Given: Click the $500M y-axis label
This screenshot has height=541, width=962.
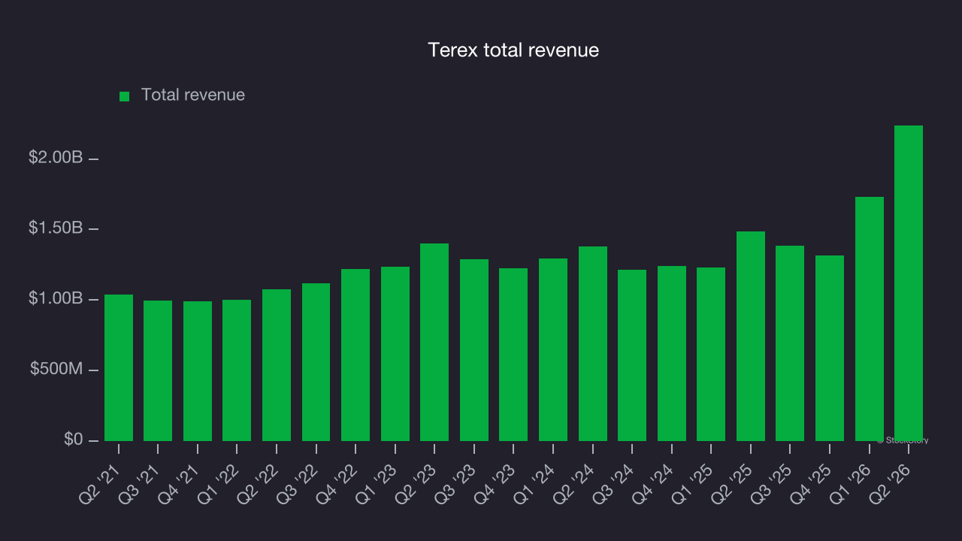Looking at the screenshot, I should click(56, 369).
